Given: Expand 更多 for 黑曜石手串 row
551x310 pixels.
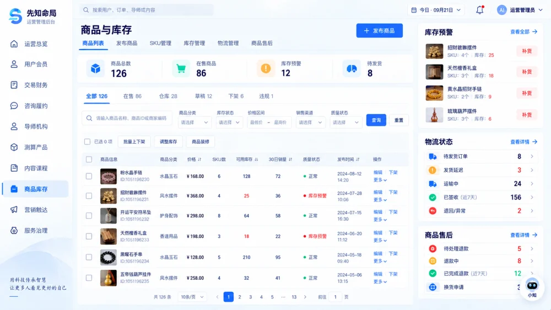Looking at the screenshot, I should click(380, 261).
